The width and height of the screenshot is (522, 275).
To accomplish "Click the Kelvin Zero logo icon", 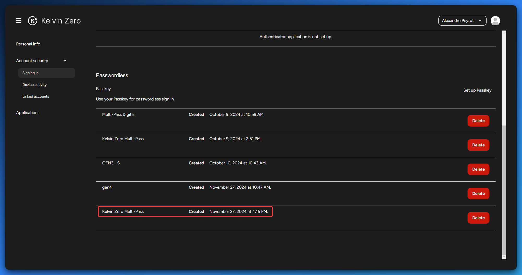I will pyautogui.click(x=33, y=21).
